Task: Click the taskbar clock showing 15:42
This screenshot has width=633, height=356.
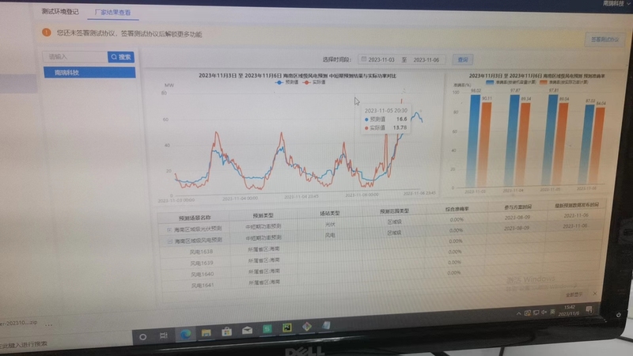Action: tap(570, 310)
